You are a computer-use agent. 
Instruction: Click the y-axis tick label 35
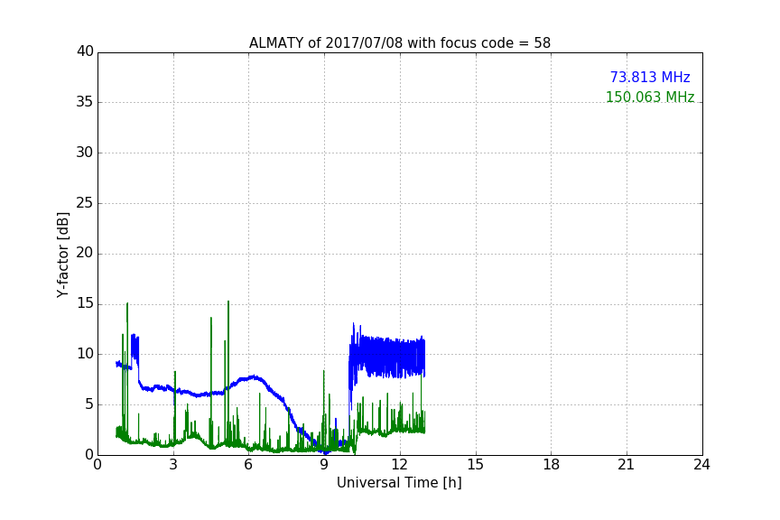pos(85,101)
